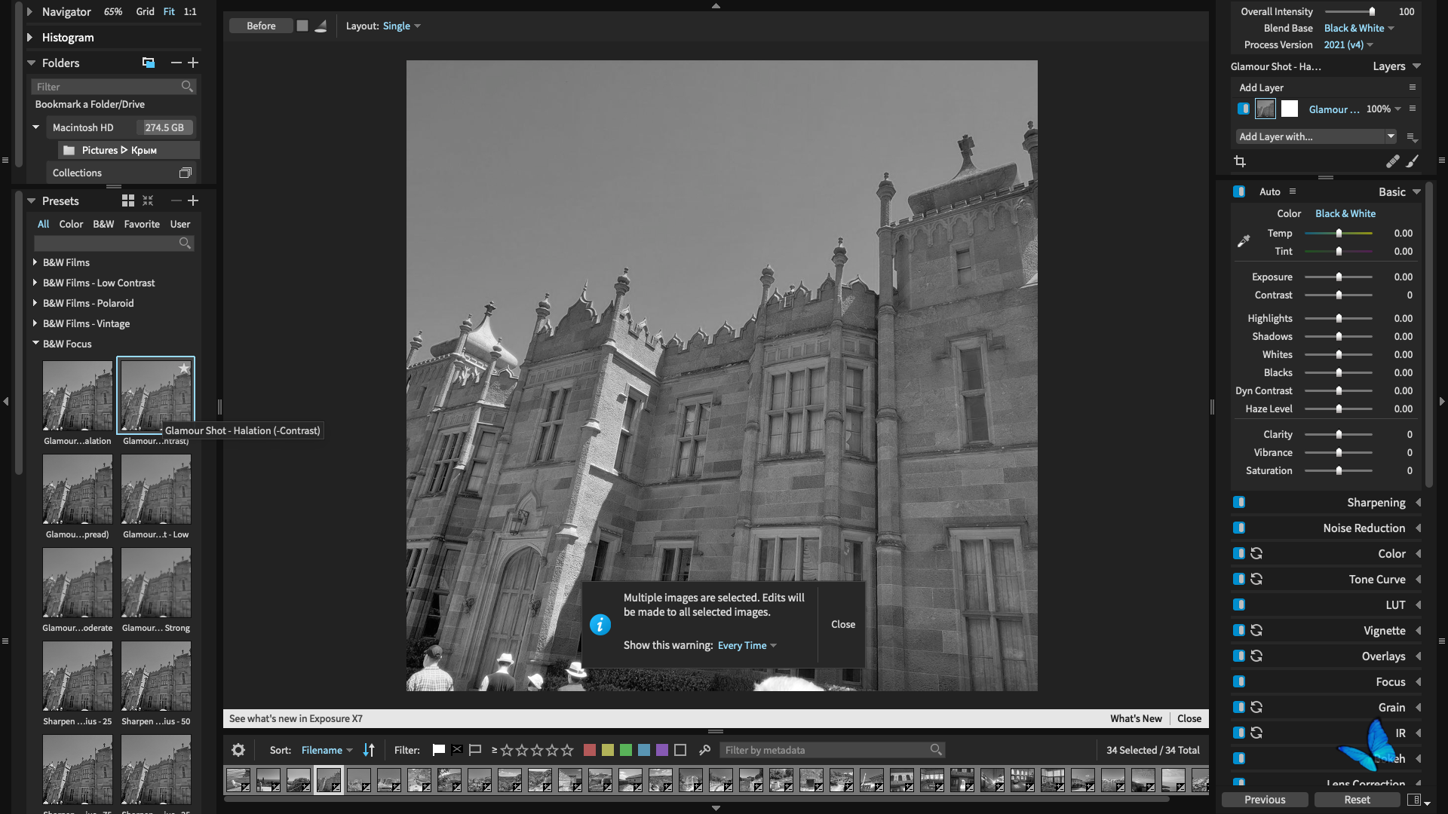The width and height of the screenshot is (1448, 814).
Task: Expand the B&W Films preset group
Action: (35, 262)
